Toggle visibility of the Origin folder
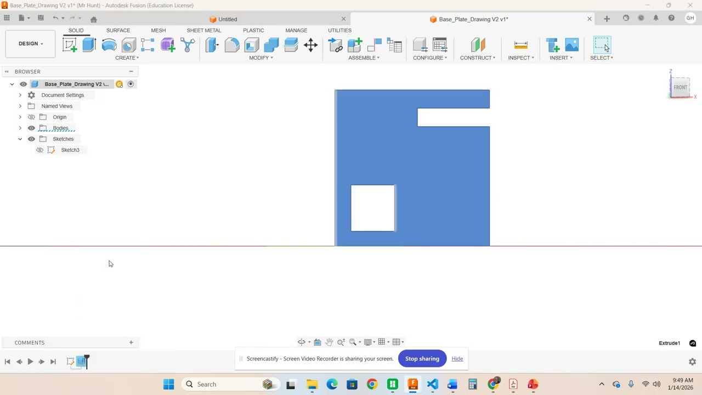The height and width of the screenshot is (395, 702). [31, 117]
